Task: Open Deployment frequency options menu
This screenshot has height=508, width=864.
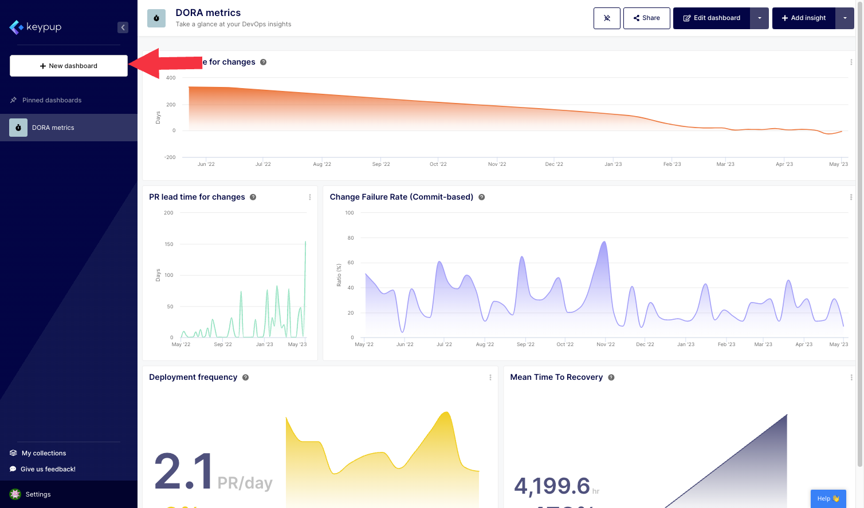Action: (x=490, y=378)
